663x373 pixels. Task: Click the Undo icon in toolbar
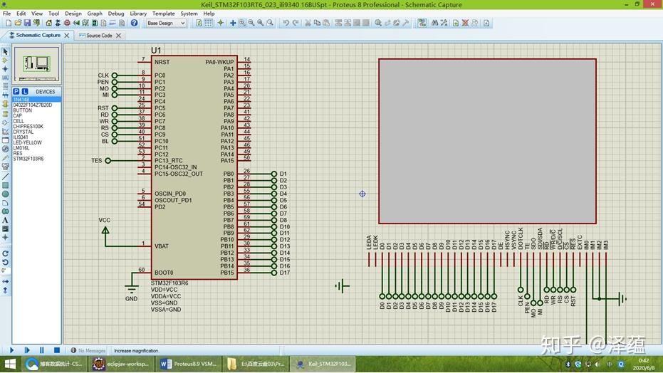click(286, 23)
